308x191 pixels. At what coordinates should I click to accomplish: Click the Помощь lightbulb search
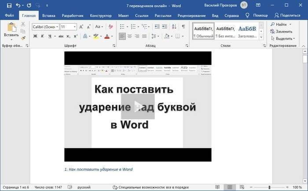pos(257,15)
